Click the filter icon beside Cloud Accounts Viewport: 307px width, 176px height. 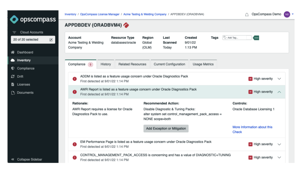coord(14,32)
